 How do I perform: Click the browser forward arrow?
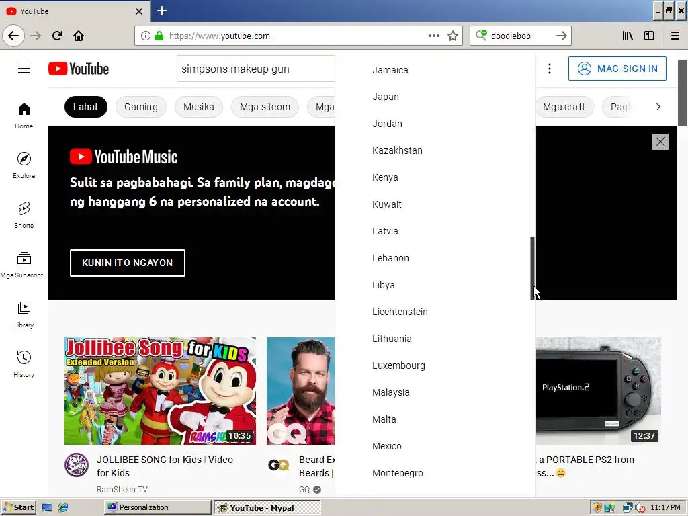(36, 36)
